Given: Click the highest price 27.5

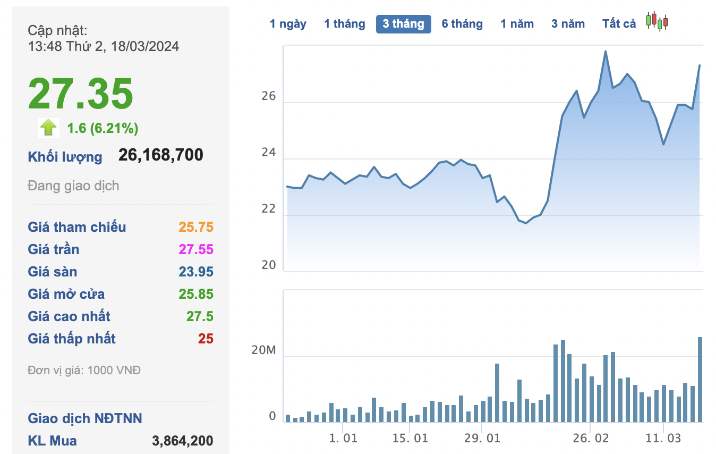Looking at the screenshot, I should tap(200, 316).
